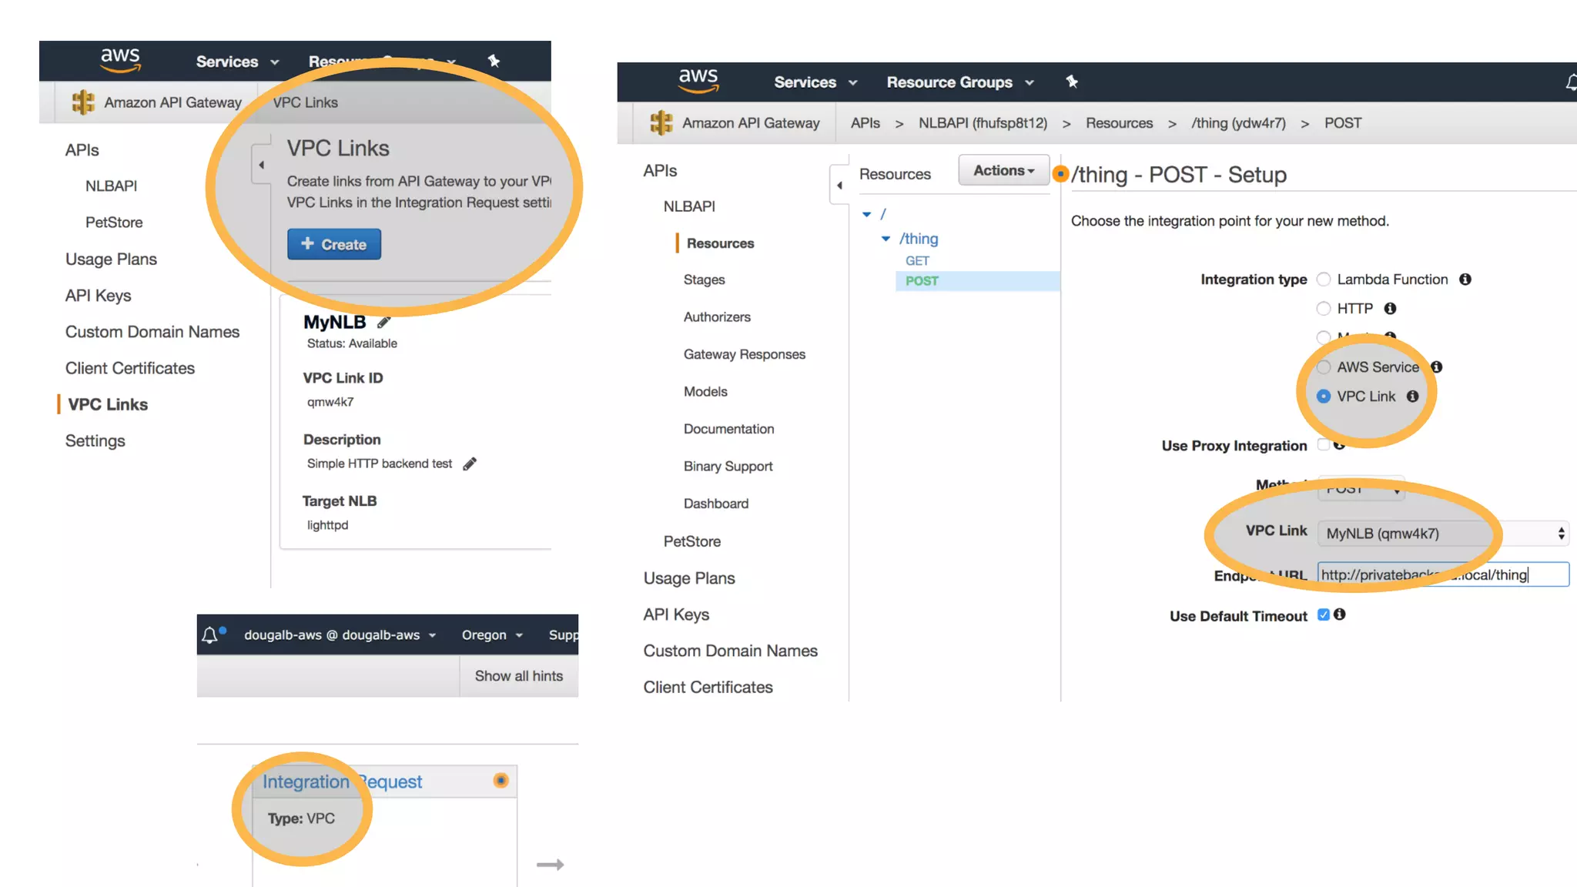Viewport: 1577px width, 887px height.
Task: Open the Actions dropdown button
Action: pyautogui.click(x=1003, y=170)
